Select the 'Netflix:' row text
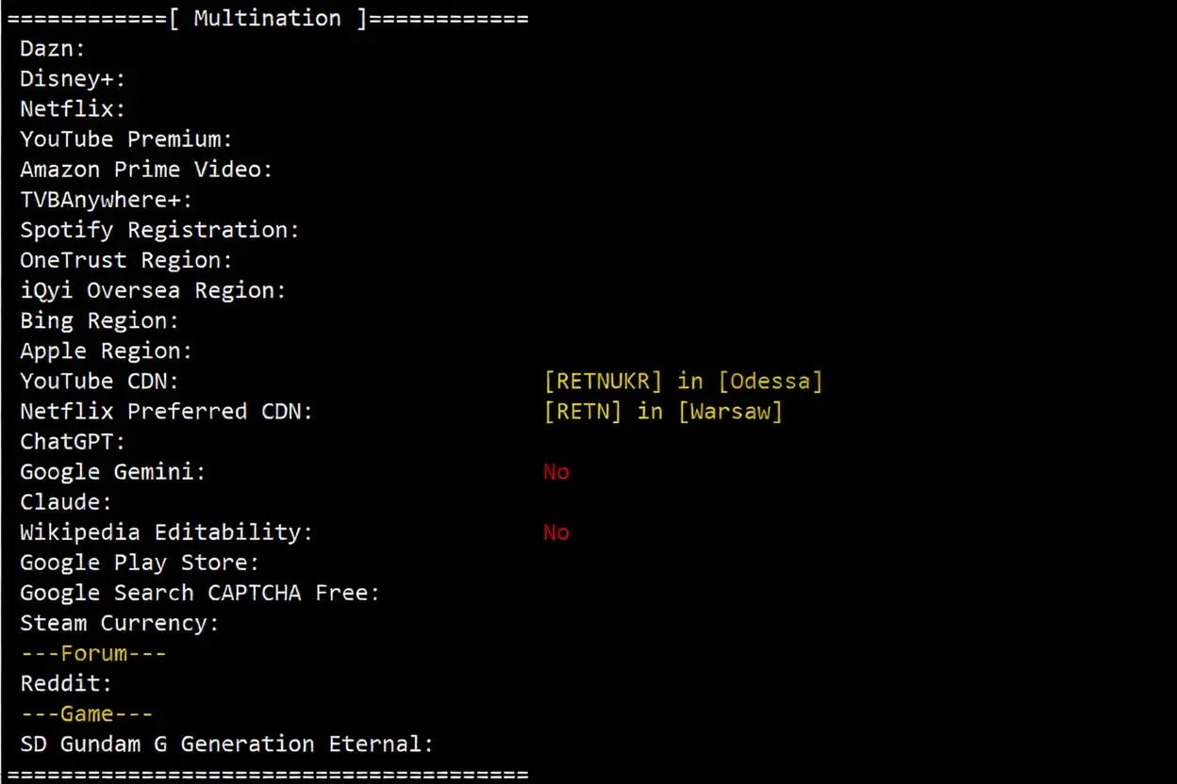Screen dimensions: 1177x784 click(73, 109)
